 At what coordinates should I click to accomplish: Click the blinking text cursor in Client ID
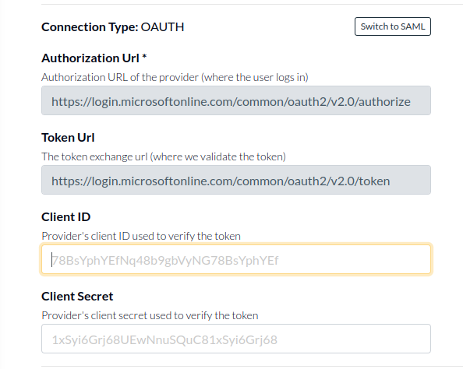coord(51,259)
